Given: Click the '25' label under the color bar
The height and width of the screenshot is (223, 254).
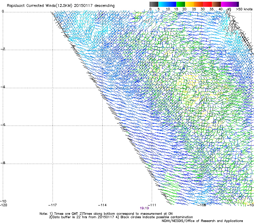Looking at the screenshot, I should coord(194,9).
